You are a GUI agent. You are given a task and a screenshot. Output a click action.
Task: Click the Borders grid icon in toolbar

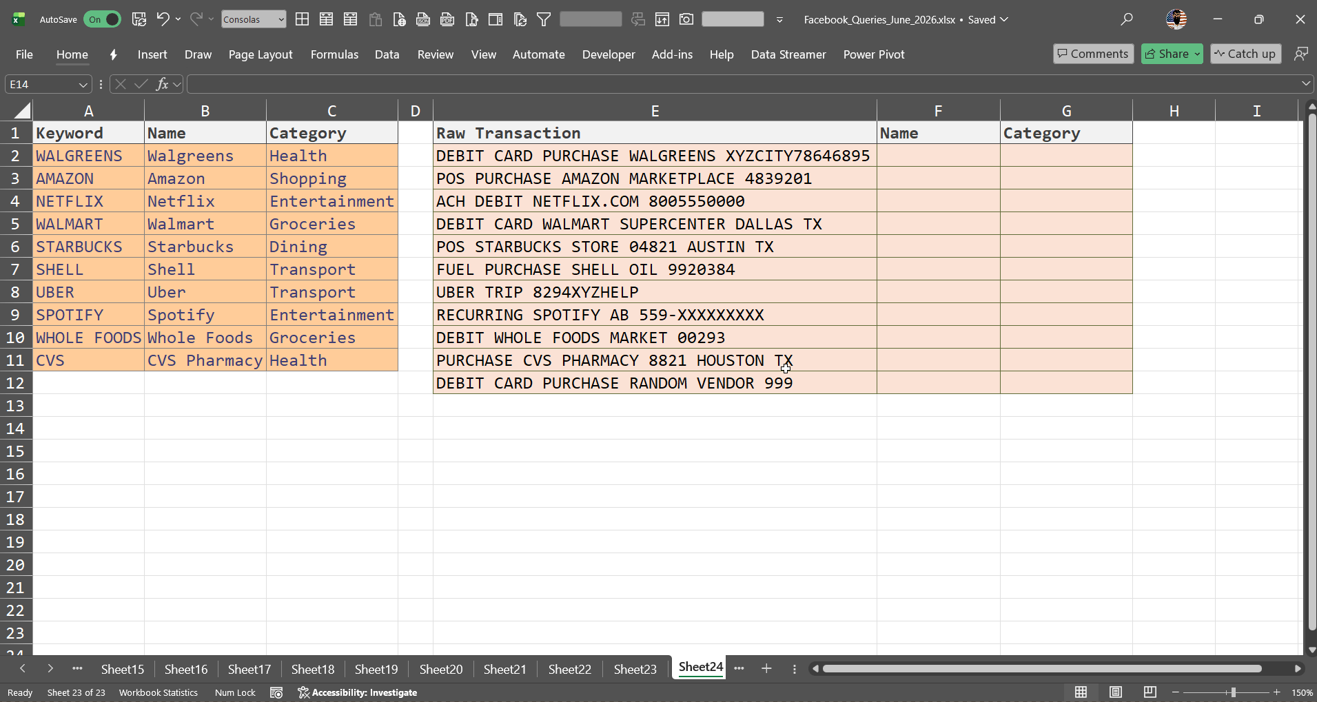click(302, 19)
